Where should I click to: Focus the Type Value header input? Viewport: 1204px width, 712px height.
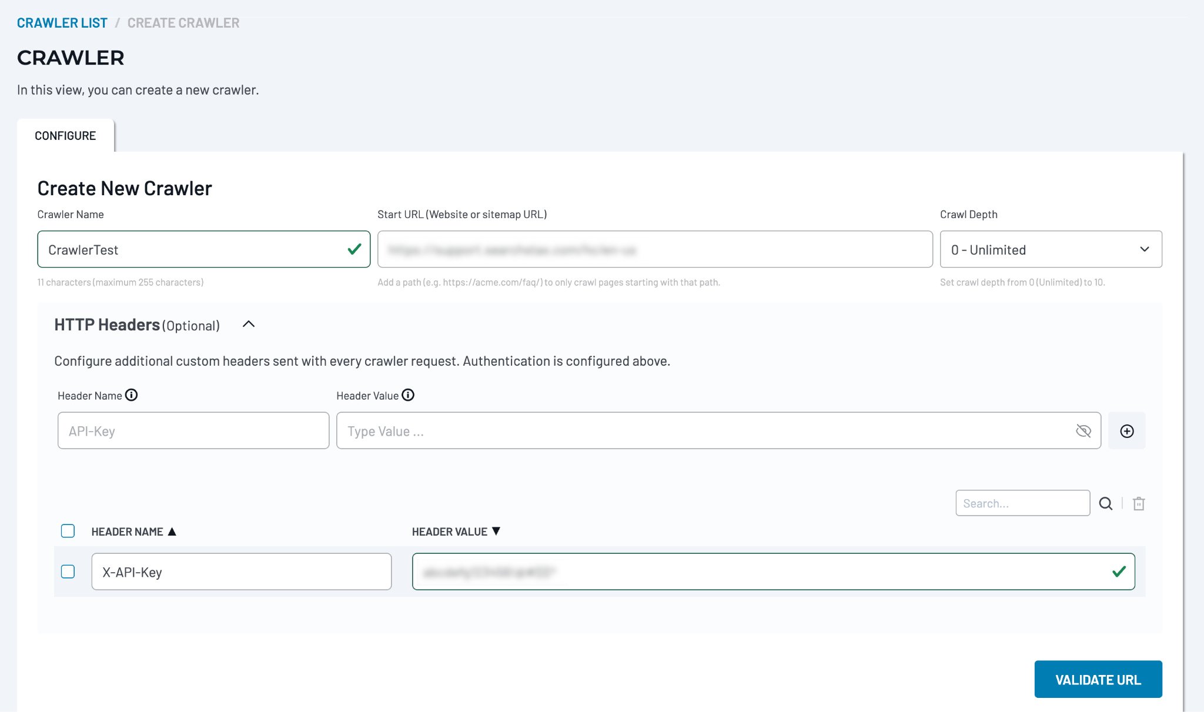coord(718,431)
